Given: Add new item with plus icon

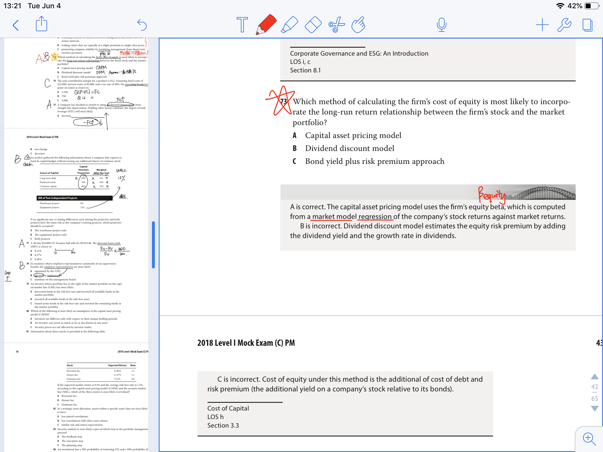Looking at the screenshot, I should click(542, 25).
